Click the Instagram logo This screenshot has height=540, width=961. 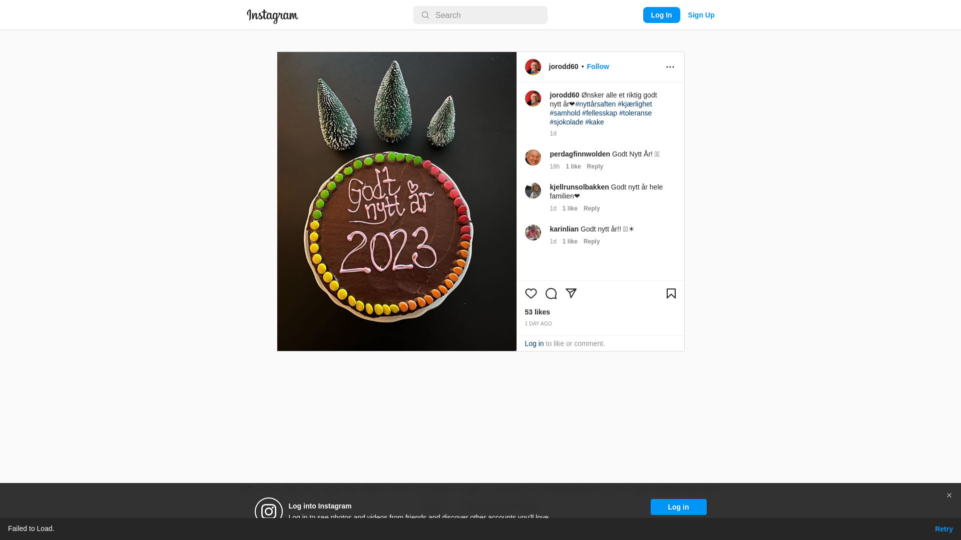point(272,16)
